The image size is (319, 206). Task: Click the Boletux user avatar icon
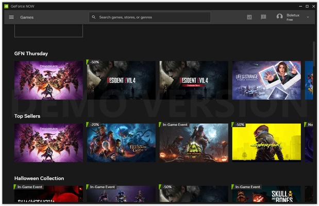point(279,16)
